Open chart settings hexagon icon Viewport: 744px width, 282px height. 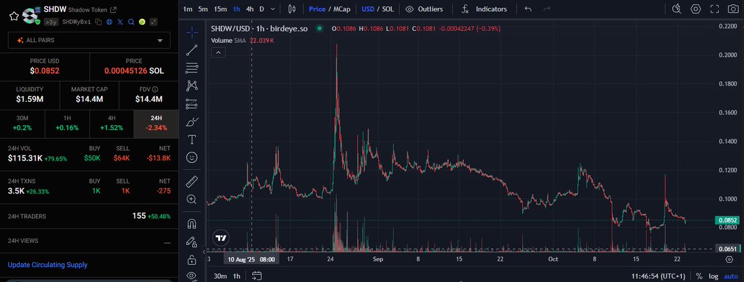(x=696, y=9)
